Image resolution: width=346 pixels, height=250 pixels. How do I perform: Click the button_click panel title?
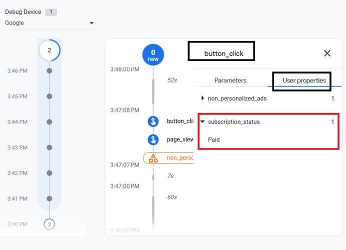(224, 53)
